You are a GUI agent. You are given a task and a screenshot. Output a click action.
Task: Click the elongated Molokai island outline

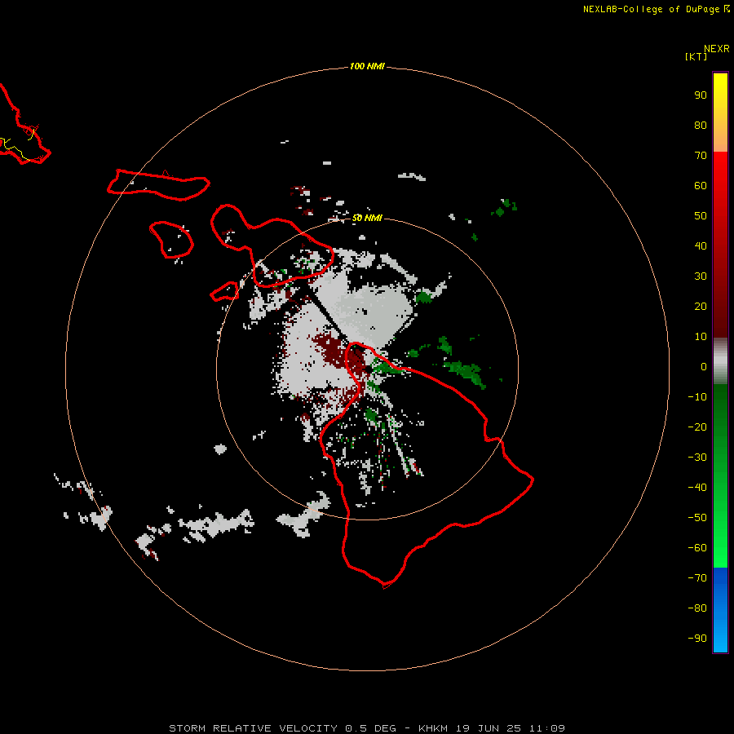[x=159, y=185]
